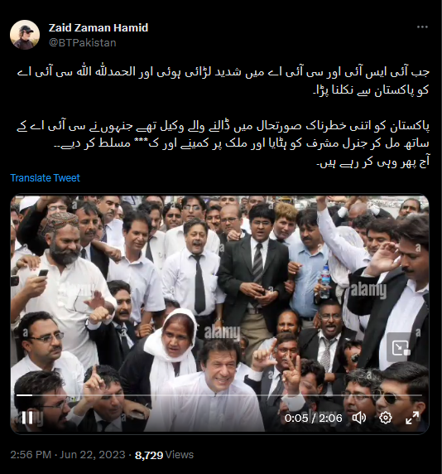The image size is (442, 474).
Task: Seek along the video progress bar
Action: point(219,395)
